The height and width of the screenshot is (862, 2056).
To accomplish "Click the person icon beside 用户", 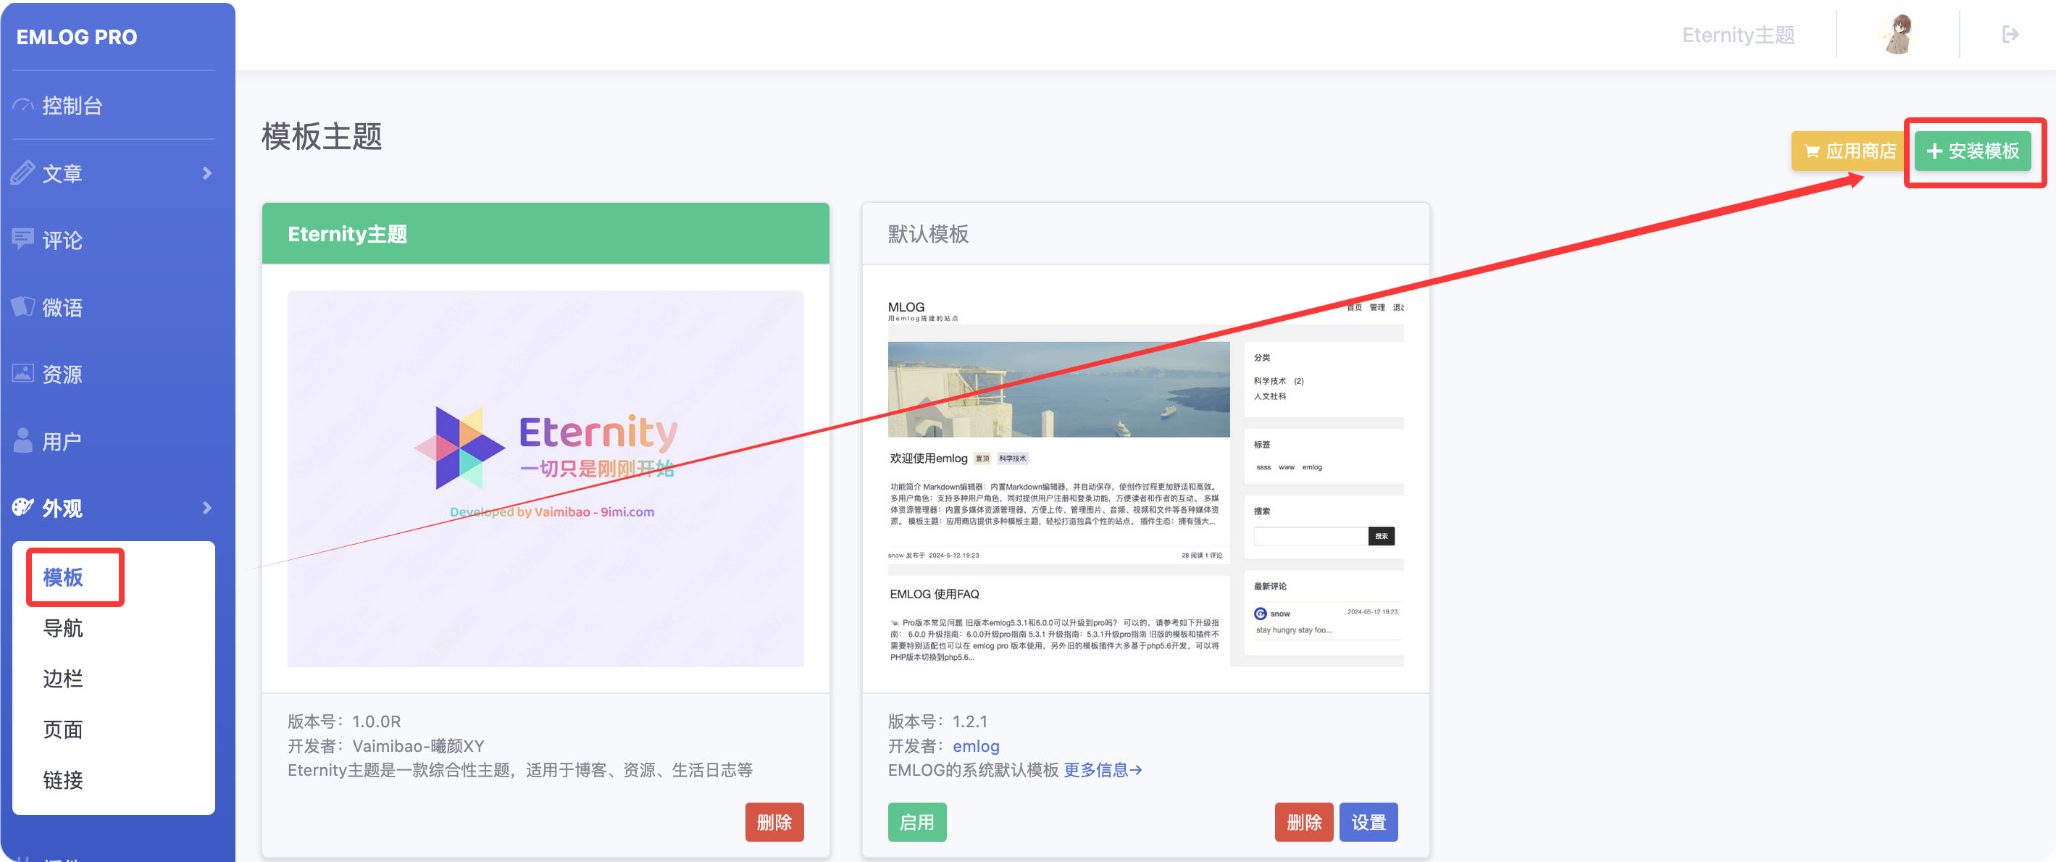I will tap(22, 440).
